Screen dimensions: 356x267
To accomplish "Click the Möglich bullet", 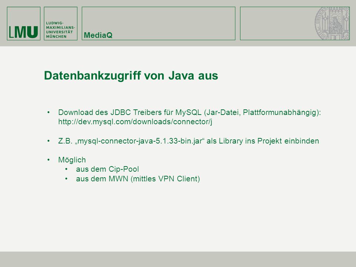I will (72, 160).
